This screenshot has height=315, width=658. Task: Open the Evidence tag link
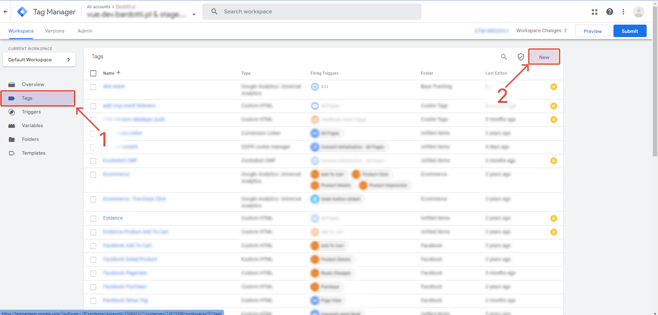coord(113,218)
